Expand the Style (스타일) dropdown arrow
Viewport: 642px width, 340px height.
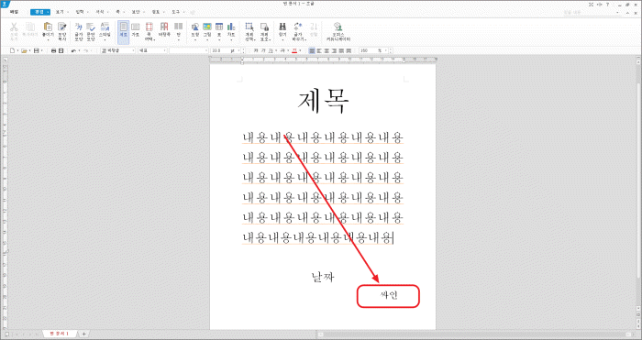pos(105,39)
